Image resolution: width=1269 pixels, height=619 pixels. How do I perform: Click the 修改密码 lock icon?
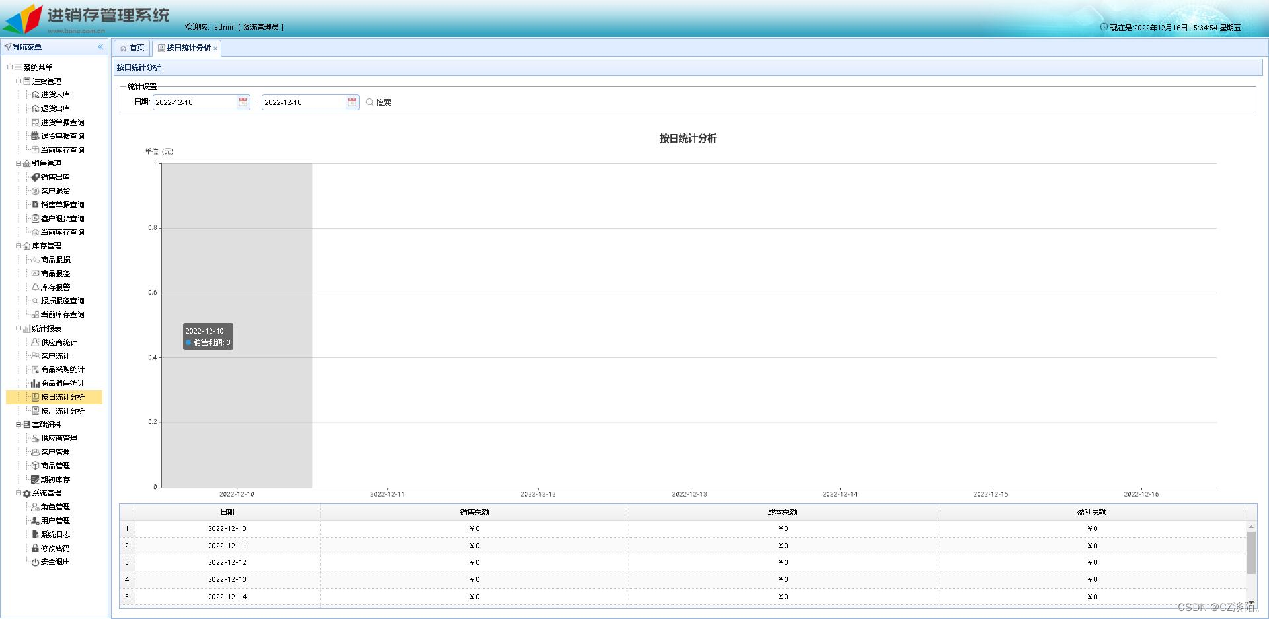[36, 548]
